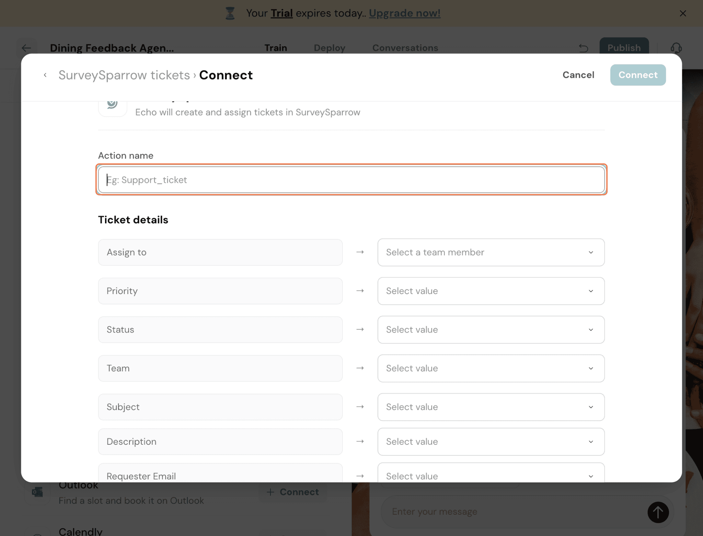
Task: Switch to the Deploy tab
Action: 330,48
